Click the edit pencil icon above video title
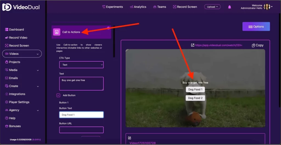281x145 pixels. tap(130, 138)
